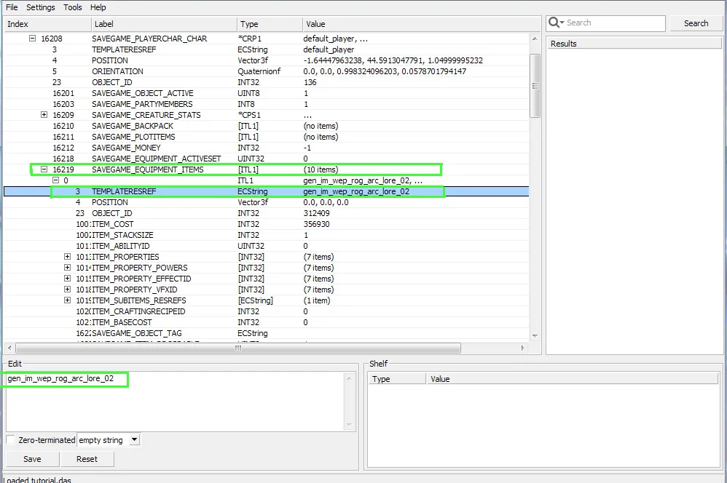Click the Search button
Viewport: 727px width, 483px height.
(x=696, y=23)
